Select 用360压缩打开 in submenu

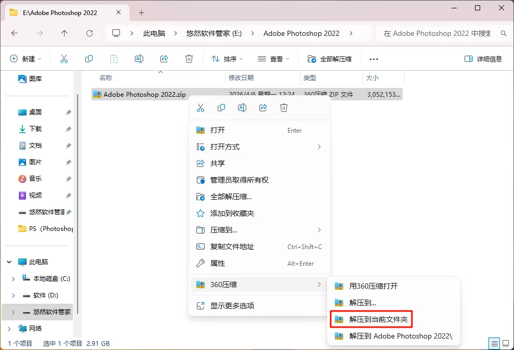(x=394, y=286)
